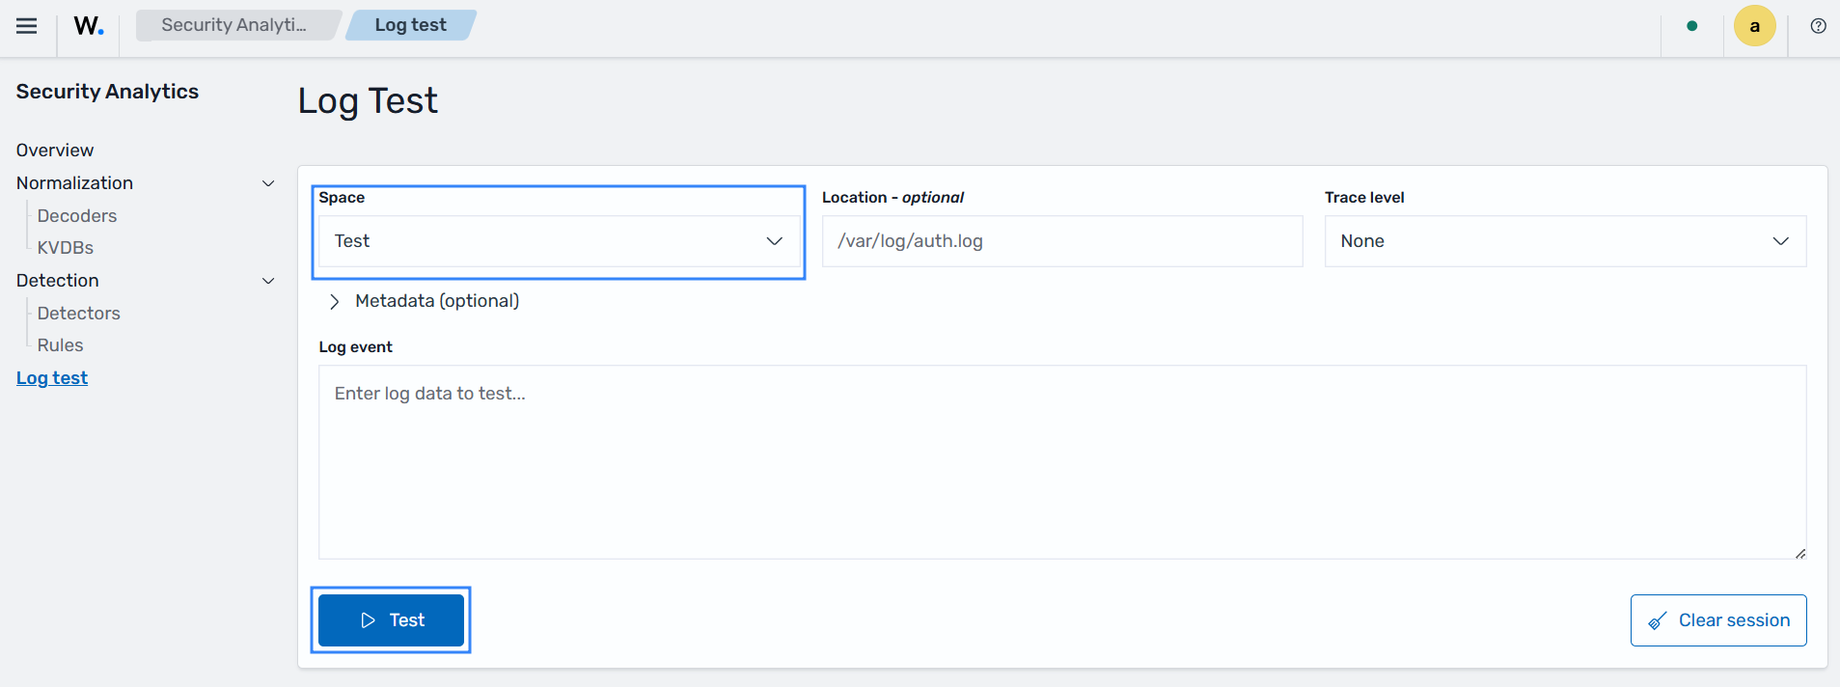
Task: Open Rules in the sidebar
Action: pyautogui.click(x=61, y=345)
